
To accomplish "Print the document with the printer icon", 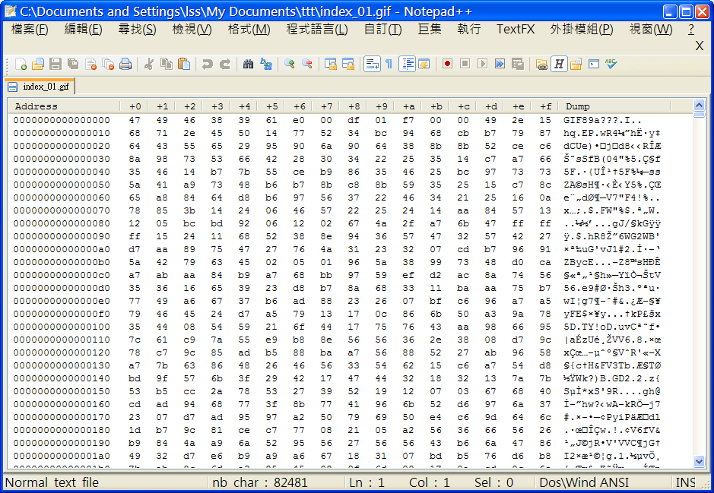I will tap(125, 64).
